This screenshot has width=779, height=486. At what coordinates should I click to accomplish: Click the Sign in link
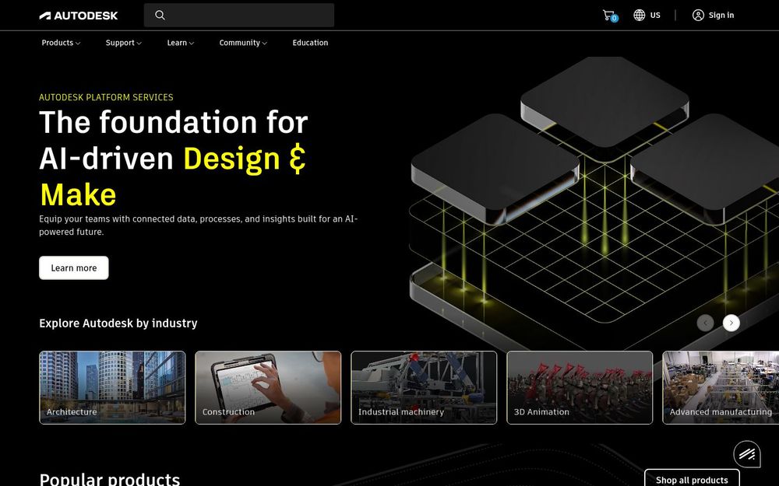pyautogui.click(x=721, y=16)
